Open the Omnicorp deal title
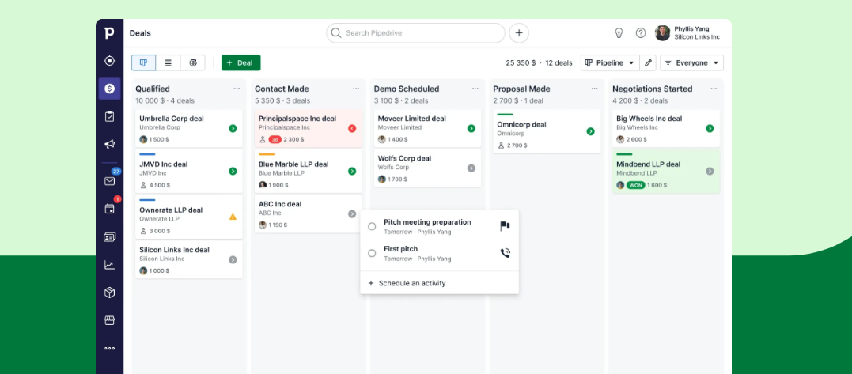This screenshot has width=852, height=374. pyautogui.click(x=521, y=124)
